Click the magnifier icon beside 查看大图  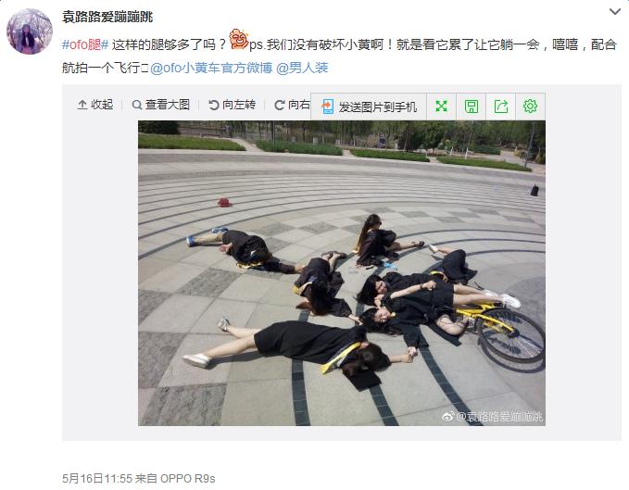click(x=137, y=105)
